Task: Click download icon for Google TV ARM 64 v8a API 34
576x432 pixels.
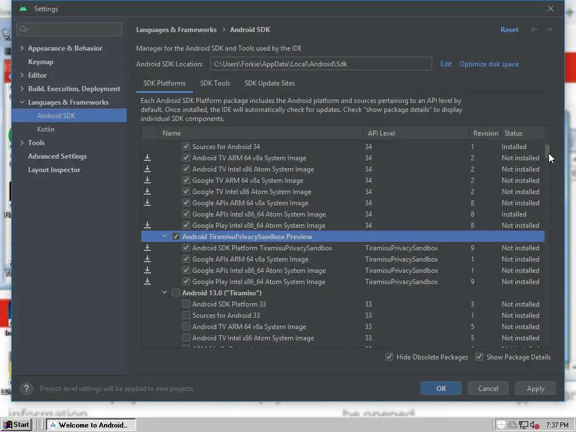Action: 147,181
